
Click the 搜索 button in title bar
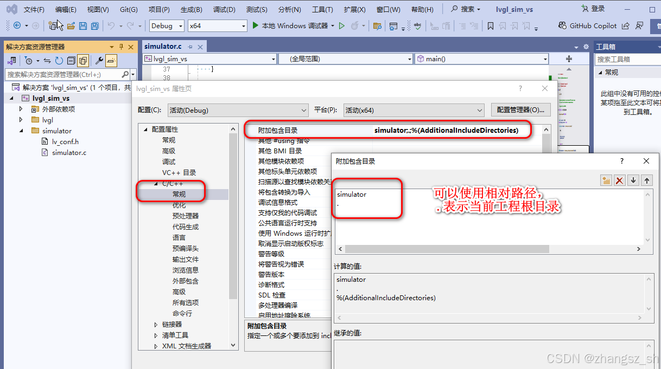pyautogui.click(x=466, y=9)
